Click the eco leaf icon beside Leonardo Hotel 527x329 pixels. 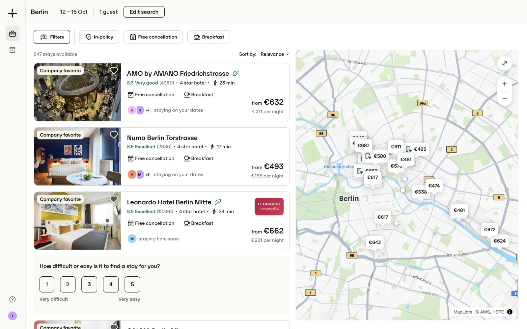pyautogui.click(x=218, y=202)
